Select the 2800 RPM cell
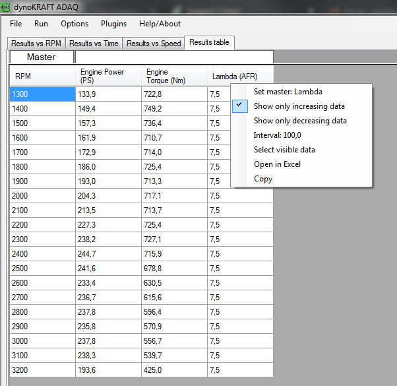The height and width of the screenshot is (386, 397). coord(42,312)
